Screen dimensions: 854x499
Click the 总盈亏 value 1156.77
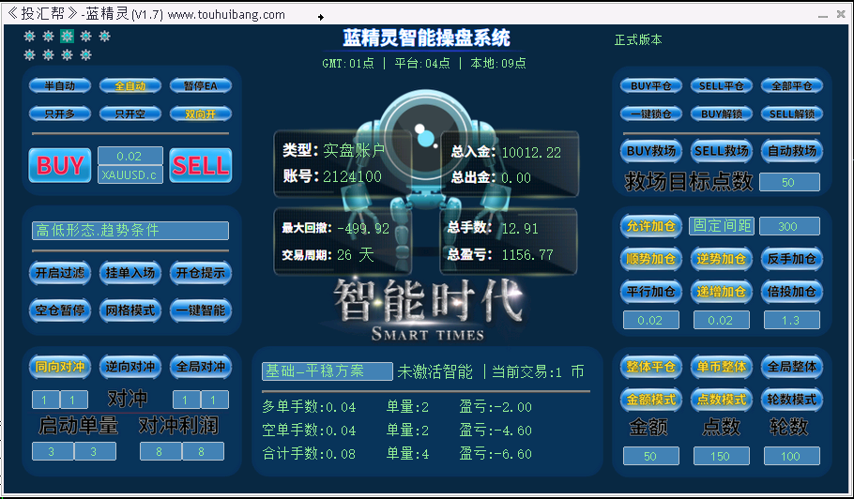(527, 255)
